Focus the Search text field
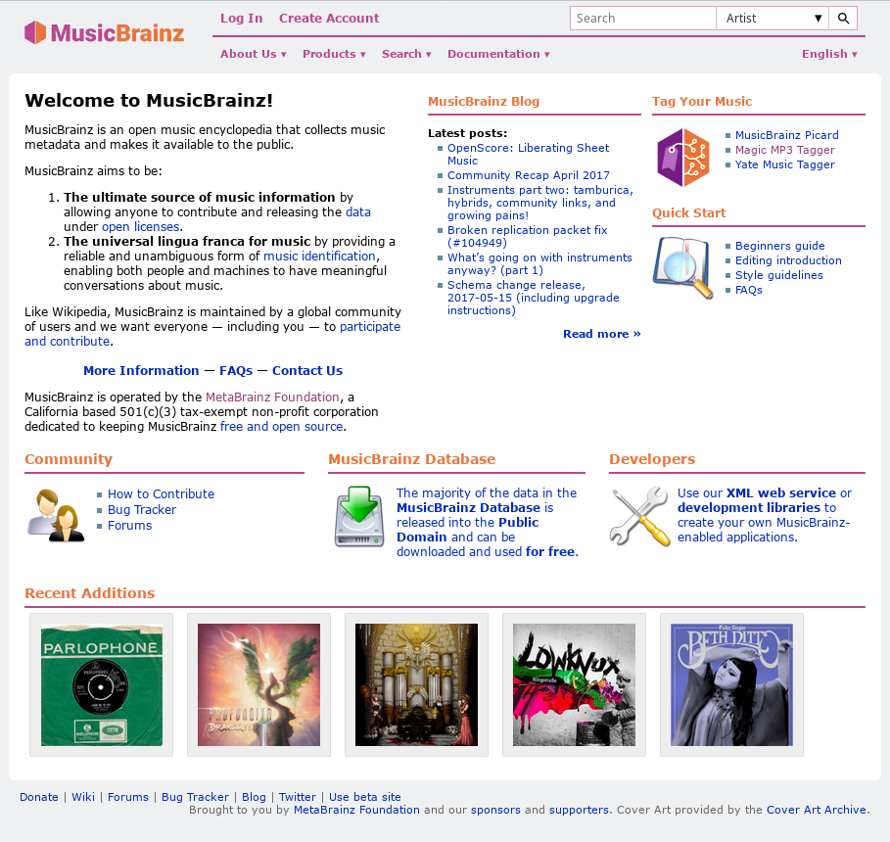This screenshot has width=890, height=842. tap(643, 19)
